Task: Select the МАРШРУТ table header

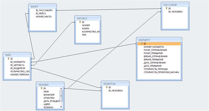Action: coord(159,40)
